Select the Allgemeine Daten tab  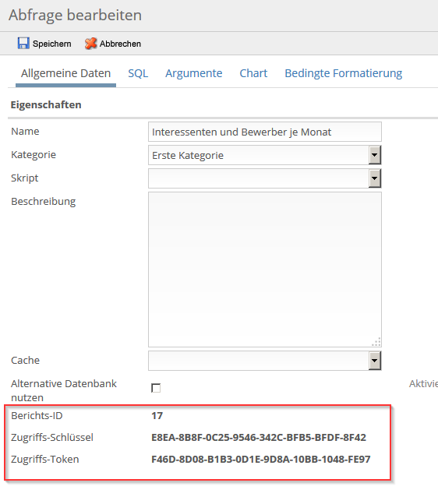pos(65,73)
